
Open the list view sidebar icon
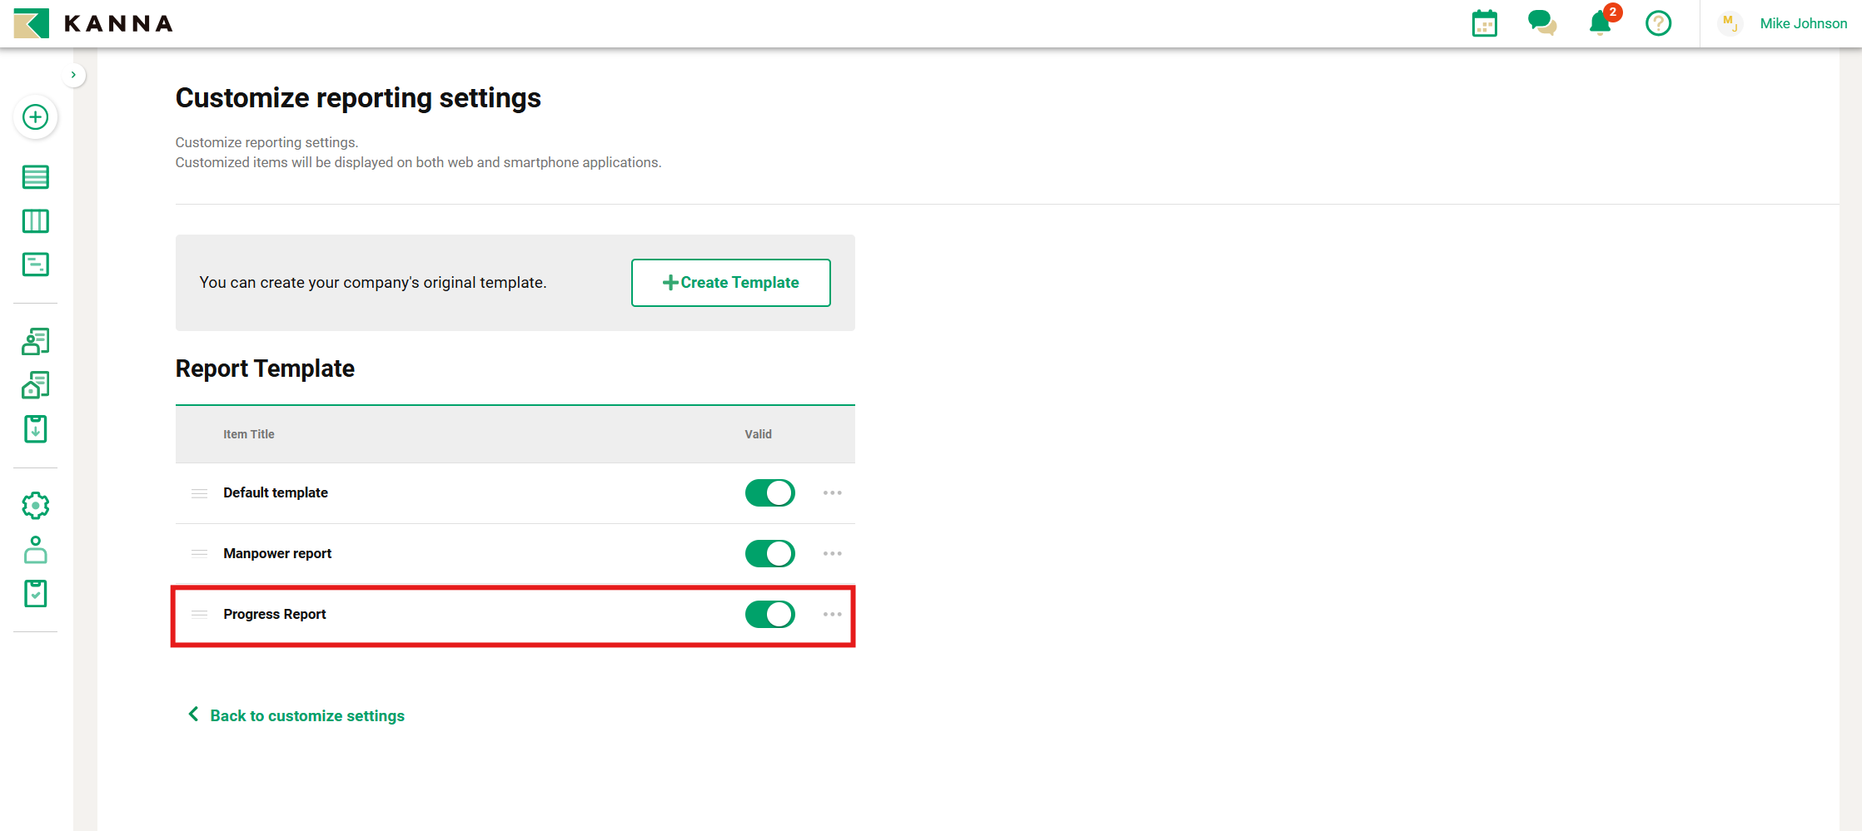[x=35, y=177]
